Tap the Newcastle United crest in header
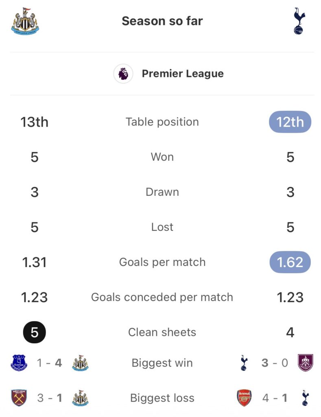321x417 pixels. (x=25, y=21)
